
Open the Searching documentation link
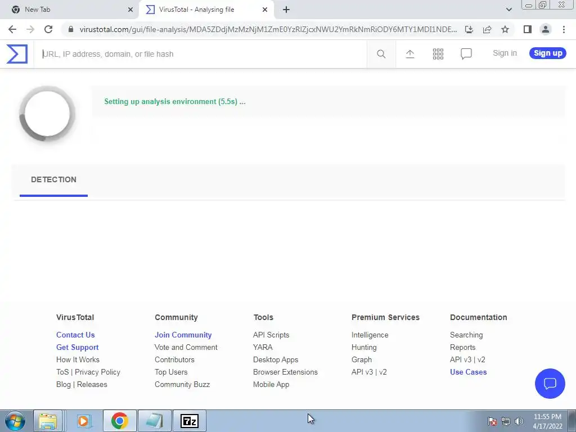tap(466, 335)
